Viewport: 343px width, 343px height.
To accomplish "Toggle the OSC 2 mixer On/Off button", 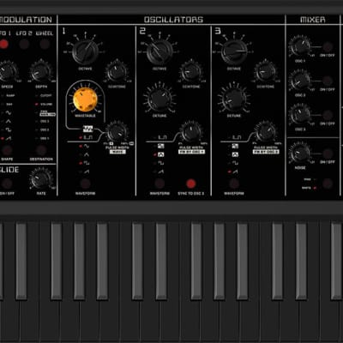I will (x=328, y=81).
